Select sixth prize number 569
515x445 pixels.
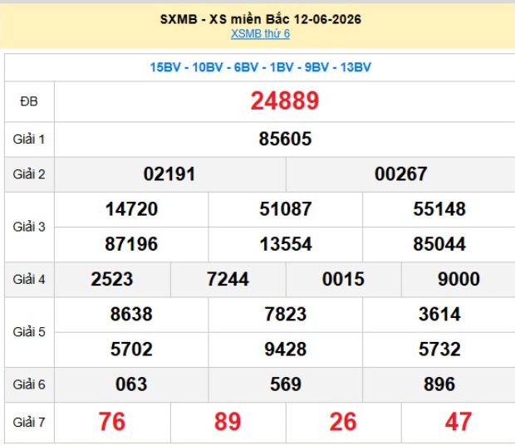(286, 384)
